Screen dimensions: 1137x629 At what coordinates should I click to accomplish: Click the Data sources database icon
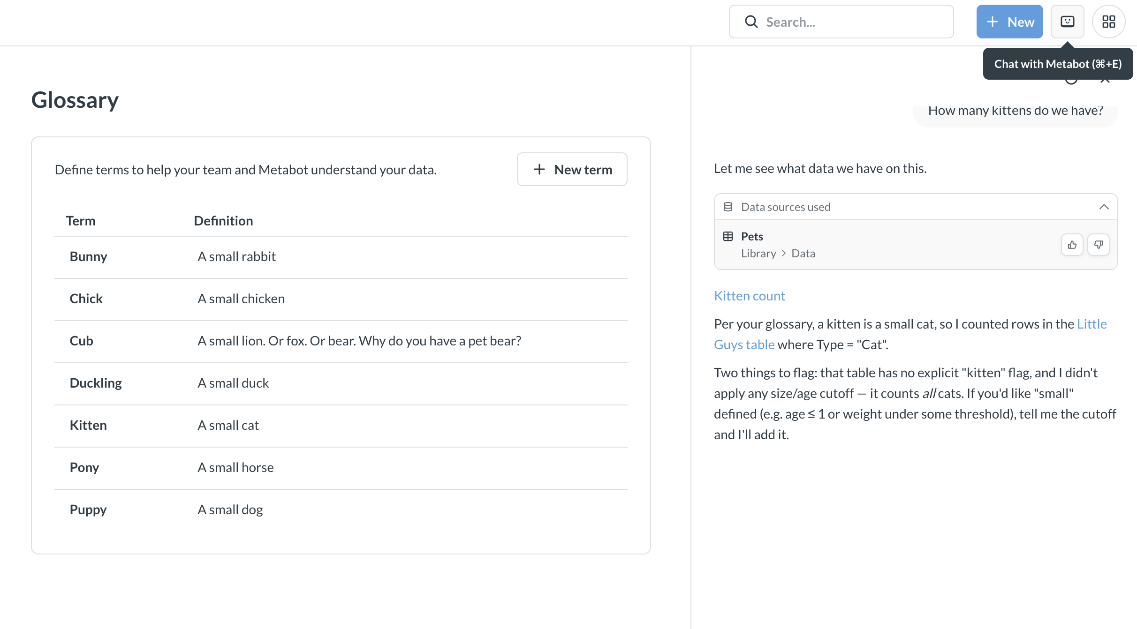(728, 207)
